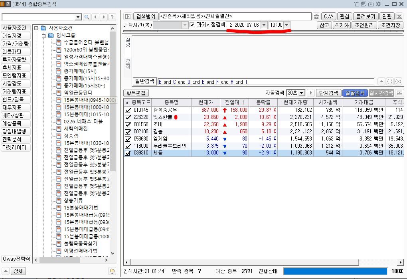Click the B and C condition formula field
407x279 pixels.
click(x=266, y=82)
